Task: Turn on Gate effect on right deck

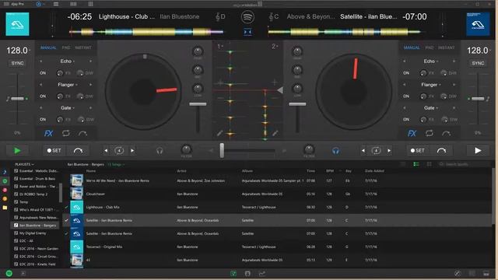Action: click(406, 120)
